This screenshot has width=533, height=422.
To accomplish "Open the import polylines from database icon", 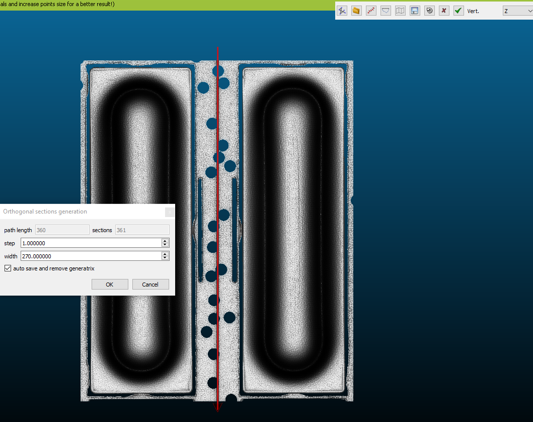I will click(356, 11).
